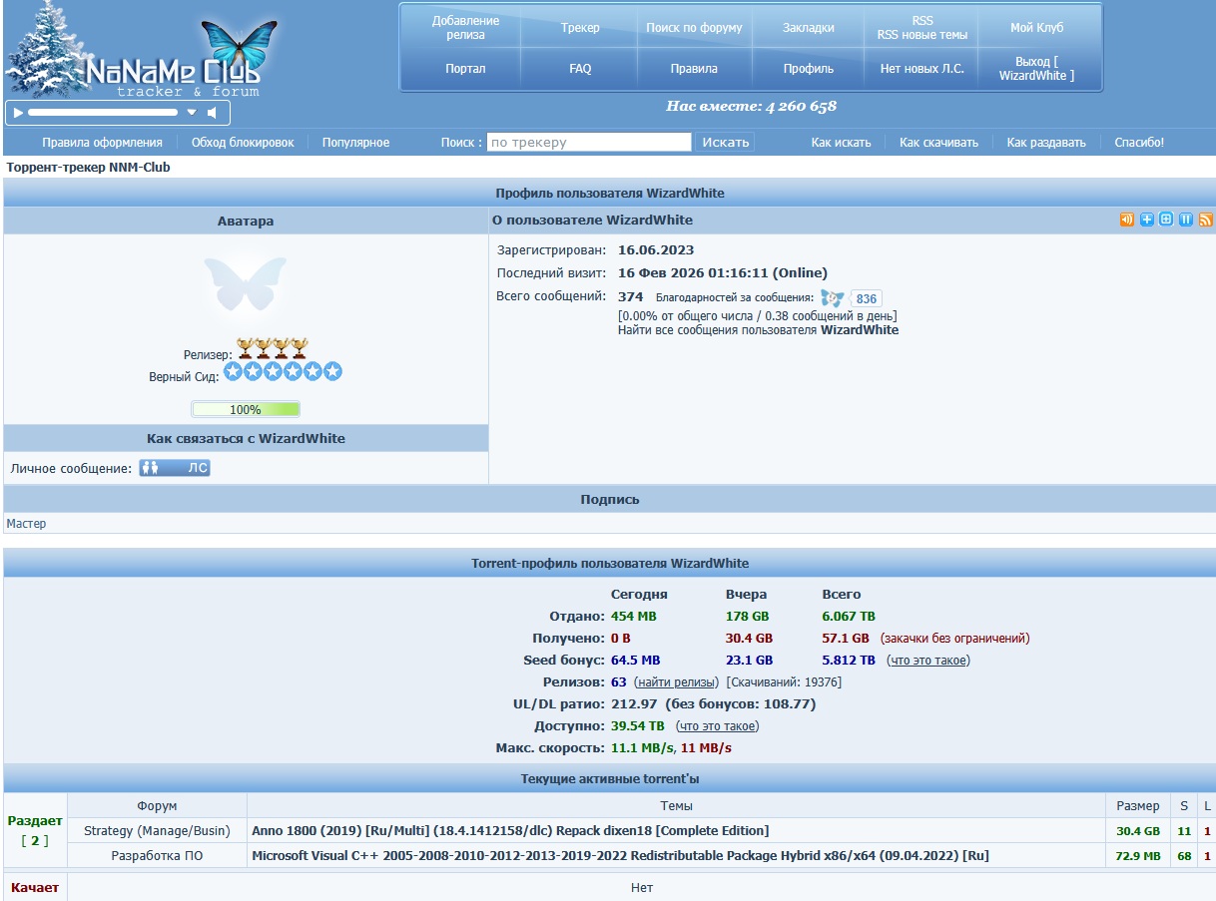The width and height of the screenshot is (1216, 901).
Task: Open the Anno 1800 torrent topic
Action: pyautogui.click(x=509, y=831)
